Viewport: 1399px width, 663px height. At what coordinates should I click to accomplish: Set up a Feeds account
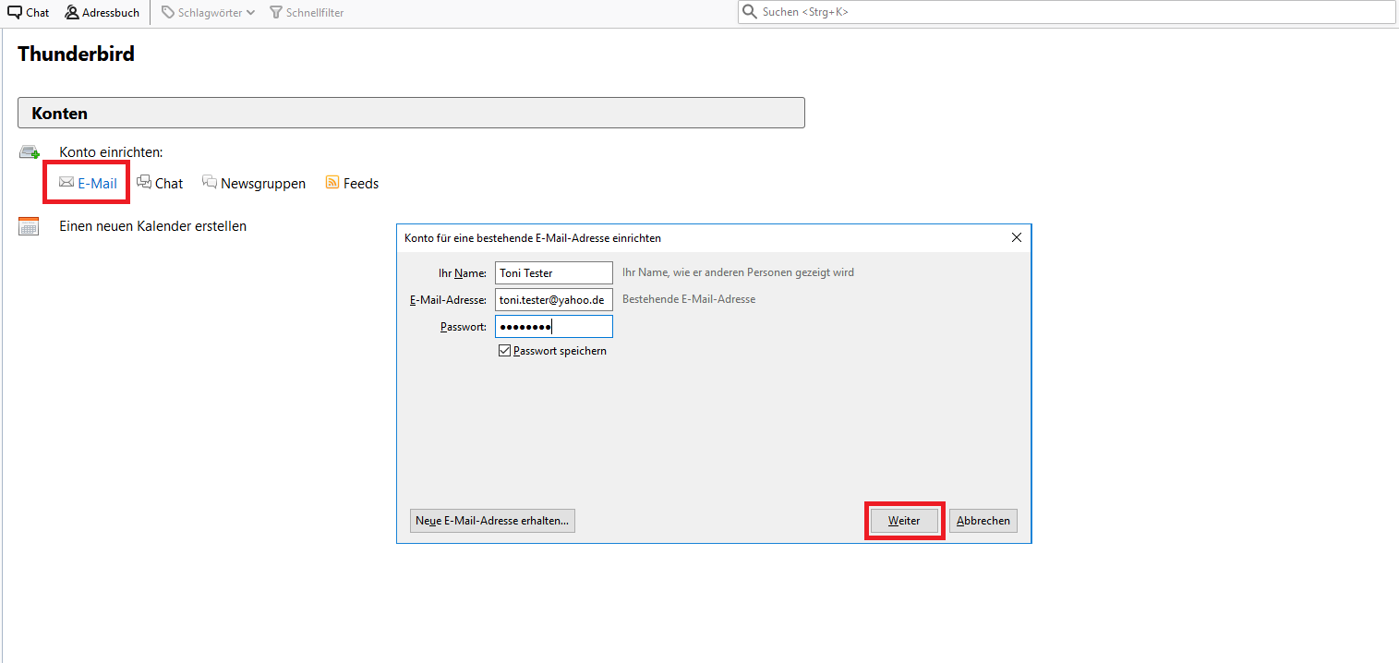click(x=361, y=183)
